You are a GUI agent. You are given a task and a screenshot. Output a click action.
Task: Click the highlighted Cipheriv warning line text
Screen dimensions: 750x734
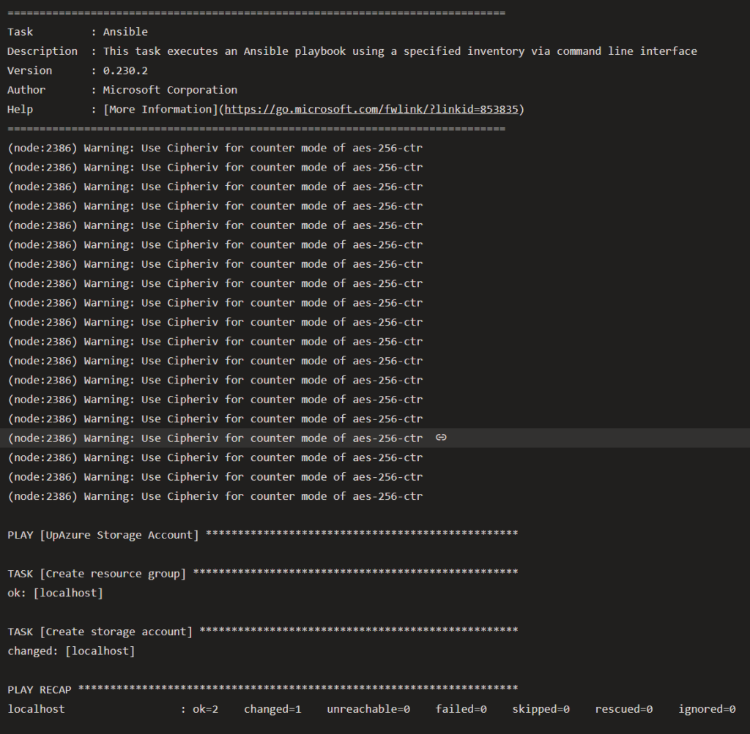215,438
